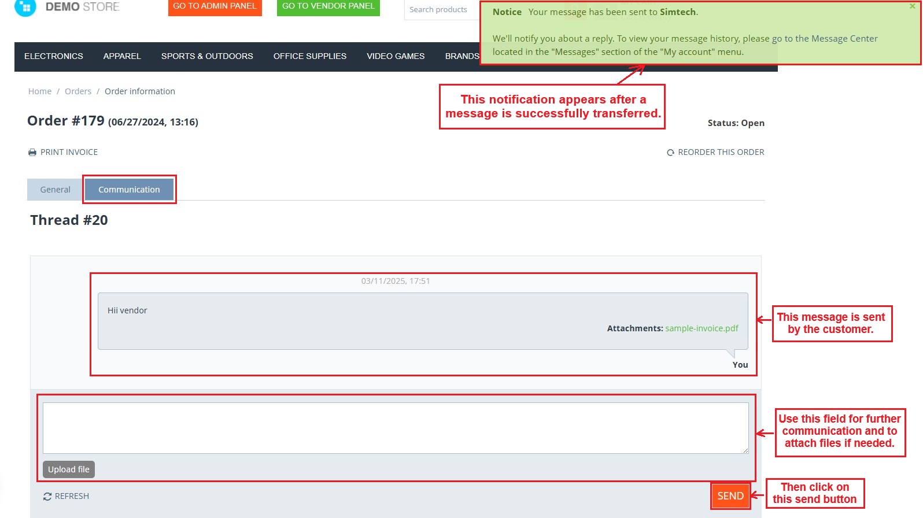Open the Communication tab
This screenshot has width=923, height=518.
[x=129, y=190]
